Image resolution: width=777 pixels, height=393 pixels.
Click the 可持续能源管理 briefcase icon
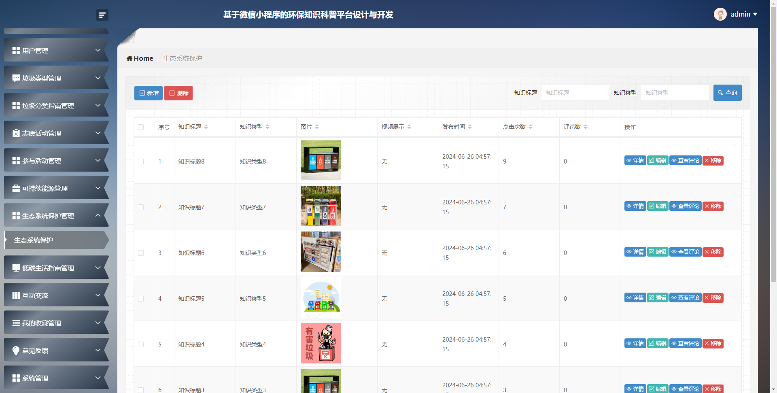16,188
